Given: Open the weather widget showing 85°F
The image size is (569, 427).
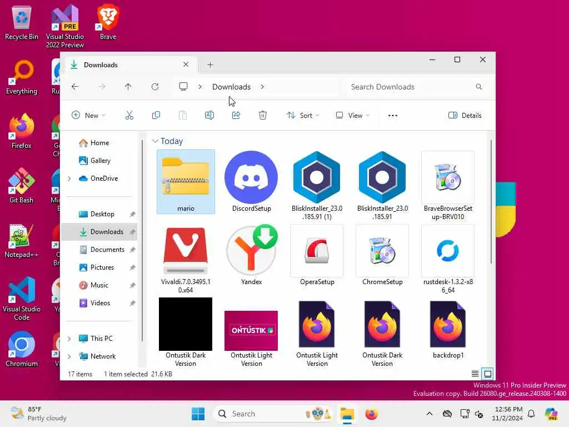Looking at the screenshot, I should 38,414.
